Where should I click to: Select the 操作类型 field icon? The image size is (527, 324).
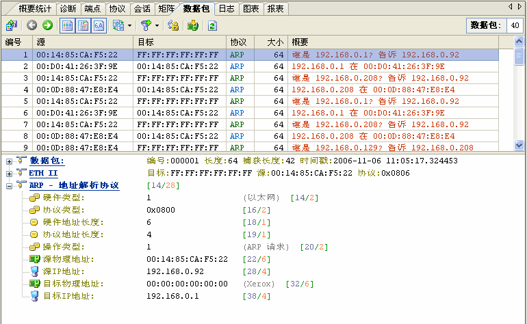point(35,247)
